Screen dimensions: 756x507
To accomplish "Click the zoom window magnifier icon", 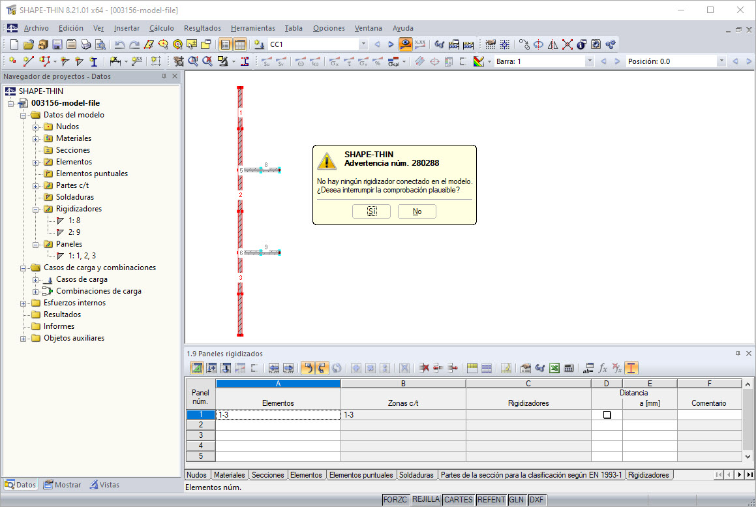I will click(193, 61).
